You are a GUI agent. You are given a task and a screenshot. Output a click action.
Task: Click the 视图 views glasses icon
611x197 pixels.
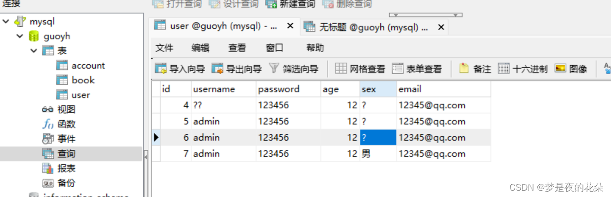(x=48, y=110)
